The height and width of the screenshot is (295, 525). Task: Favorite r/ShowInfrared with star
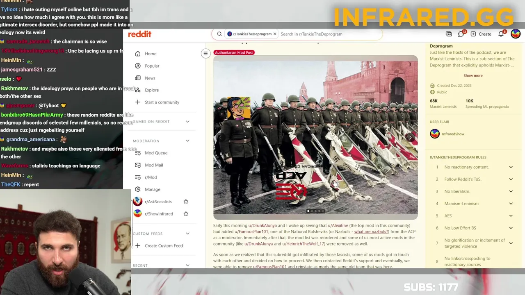(x=186, y=214)
